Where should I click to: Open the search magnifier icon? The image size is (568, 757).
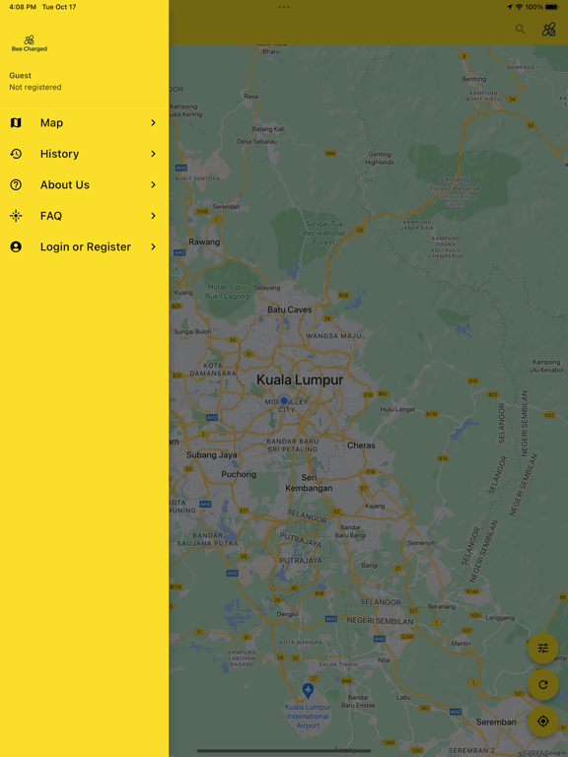pos(521,29)
